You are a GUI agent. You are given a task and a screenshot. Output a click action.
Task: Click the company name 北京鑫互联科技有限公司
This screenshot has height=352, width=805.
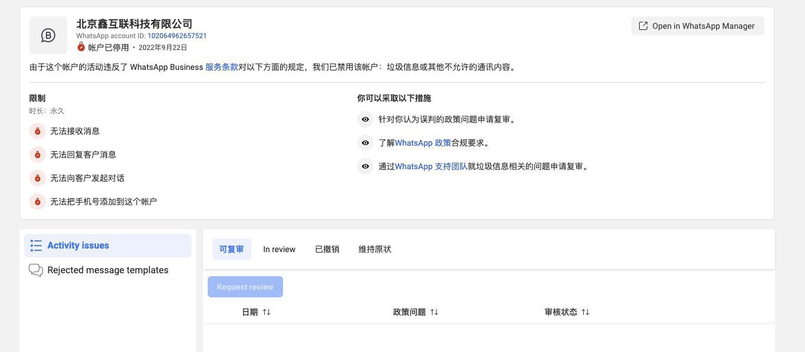point(135,24)
